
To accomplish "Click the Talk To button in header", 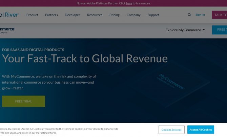I will point(220,15).
